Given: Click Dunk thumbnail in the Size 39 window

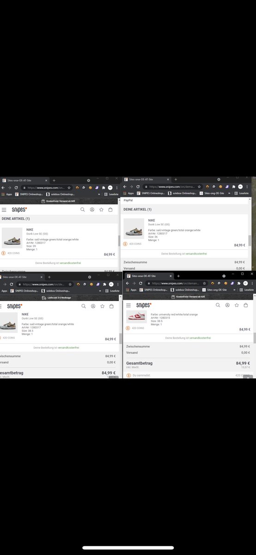Looking at the screenshot, I should click(x=12, y=238).
